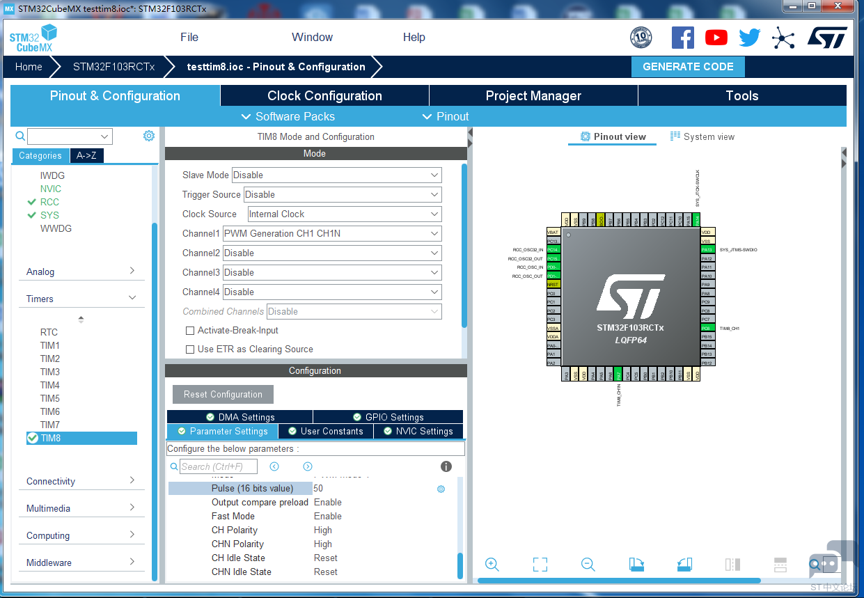Expand the Connectivity category
The height and width of the screenshot is (598, 864).
pos(82,481)
